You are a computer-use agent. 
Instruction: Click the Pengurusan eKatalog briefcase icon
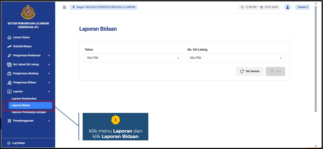9,73
